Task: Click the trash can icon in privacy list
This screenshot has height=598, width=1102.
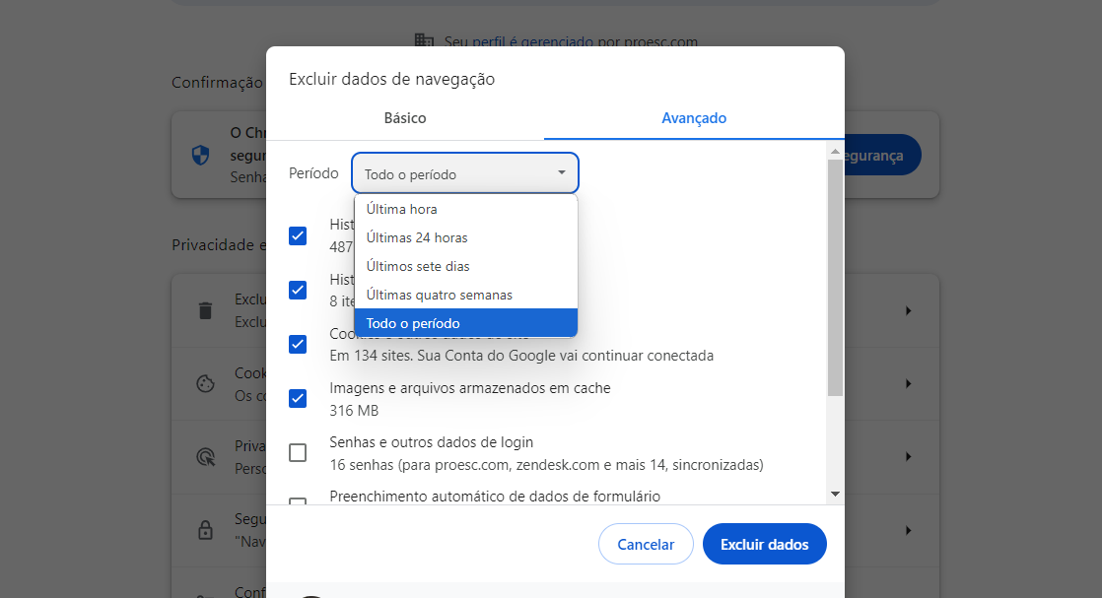Action: pyautogui.click(x=205, y=310)
